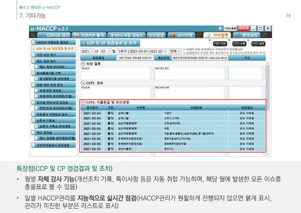Open HACCP 자체검증 결과표 in the sidebar
301x213 pixels.
(x=53, y=42)
